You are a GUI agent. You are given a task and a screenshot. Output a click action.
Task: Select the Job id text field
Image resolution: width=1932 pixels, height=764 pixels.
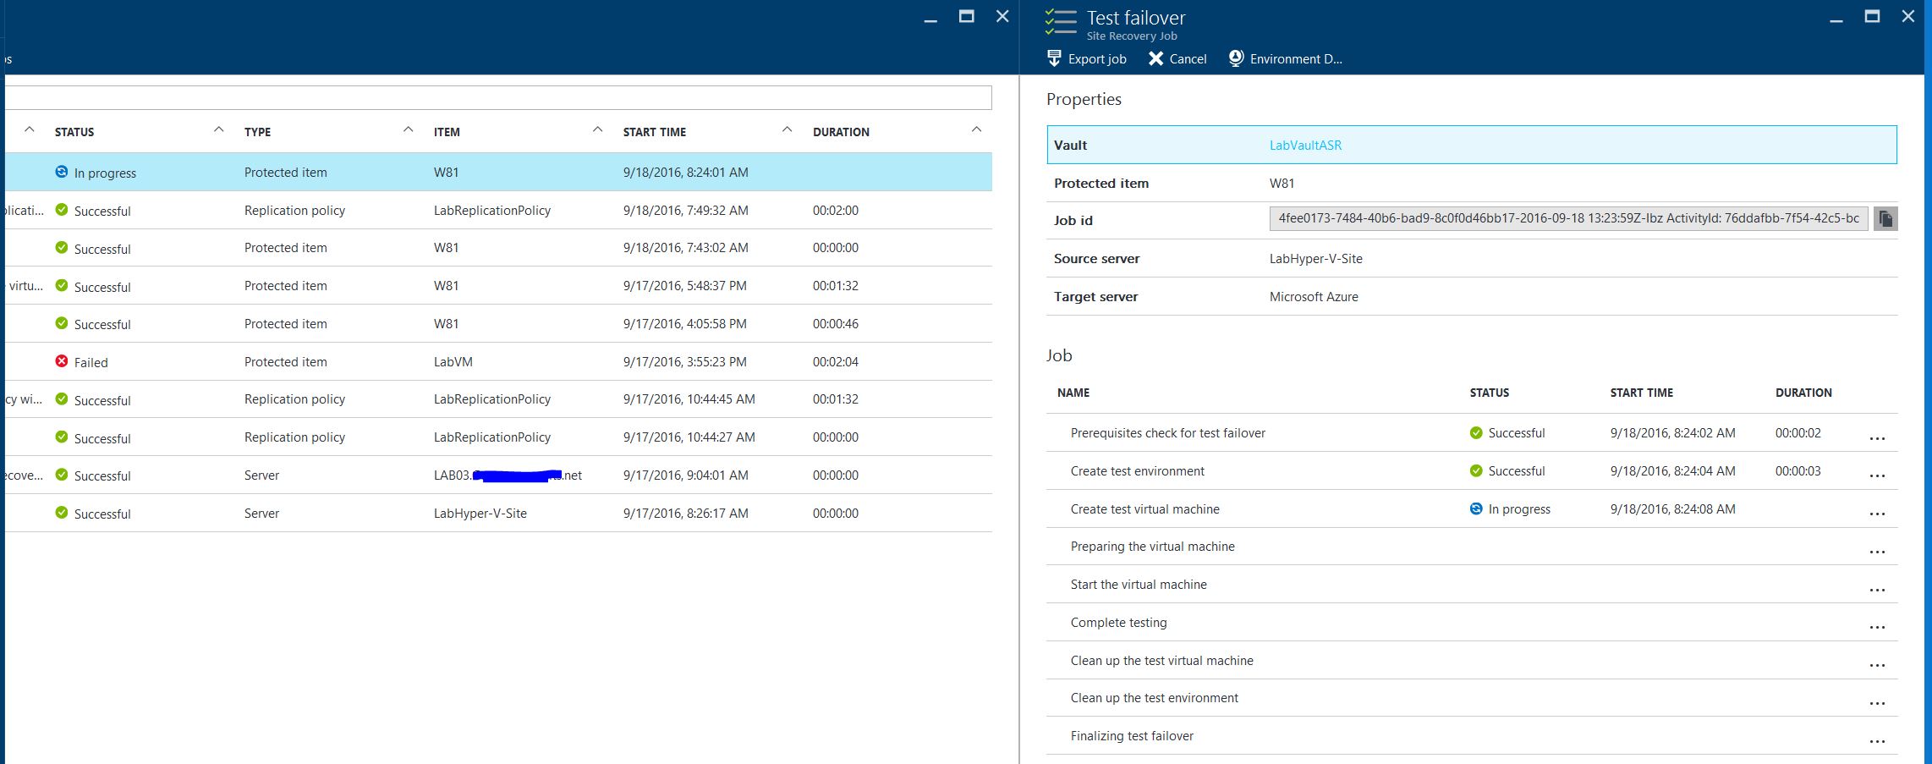(x=1567, y=218)
